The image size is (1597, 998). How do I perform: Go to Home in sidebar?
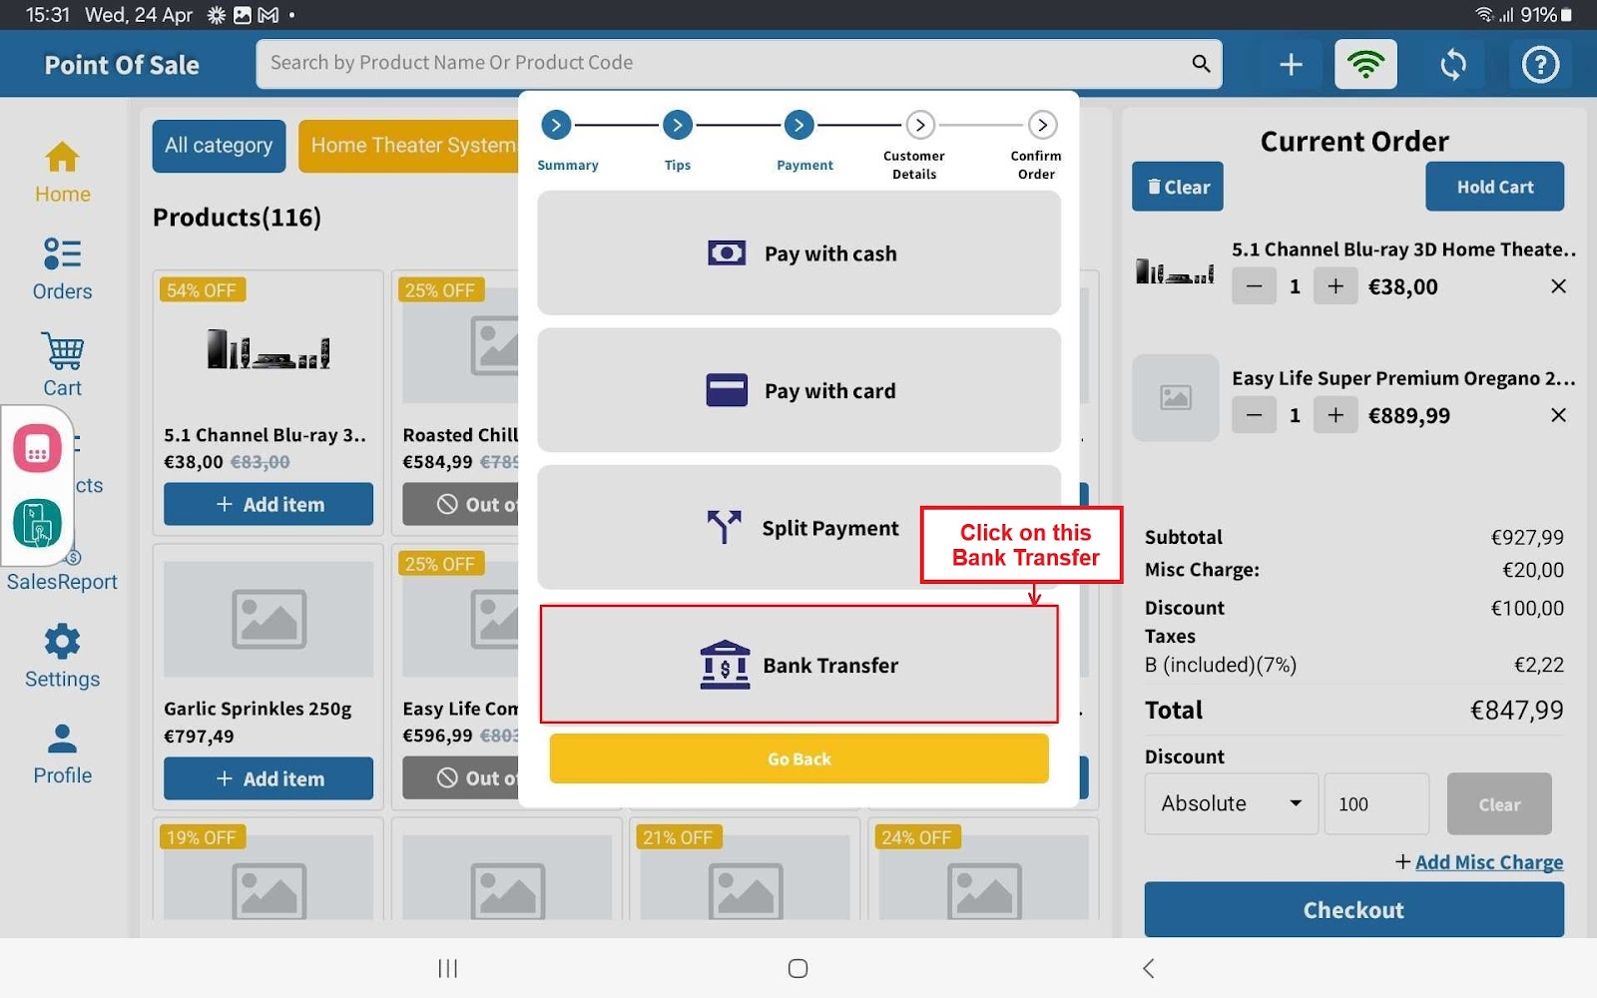click(62, 173)
